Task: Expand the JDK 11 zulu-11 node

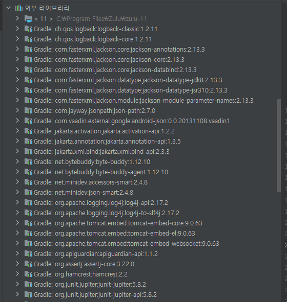Action: click(17, 18)
